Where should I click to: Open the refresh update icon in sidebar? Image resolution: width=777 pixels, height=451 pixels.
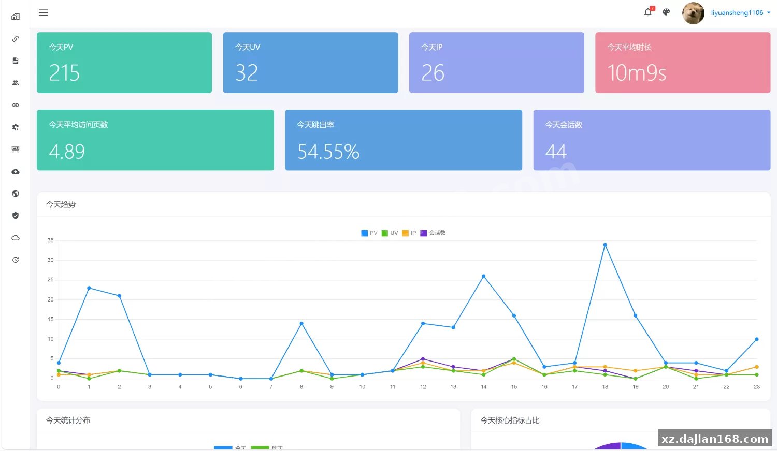pyautogui.click(x=16, y=260)
